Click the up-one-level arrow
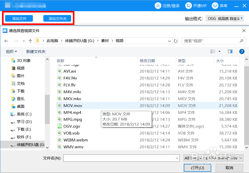Image resolution: width=249 pixels, height=173 pixels. pyautogui.click(x=30, y=41)
